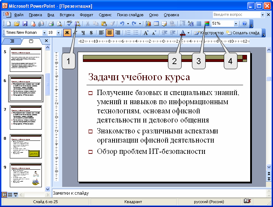This screenshot has height=207, width=273.
Task: Decrease font size with small A
Action: click(x=154, y=33)
